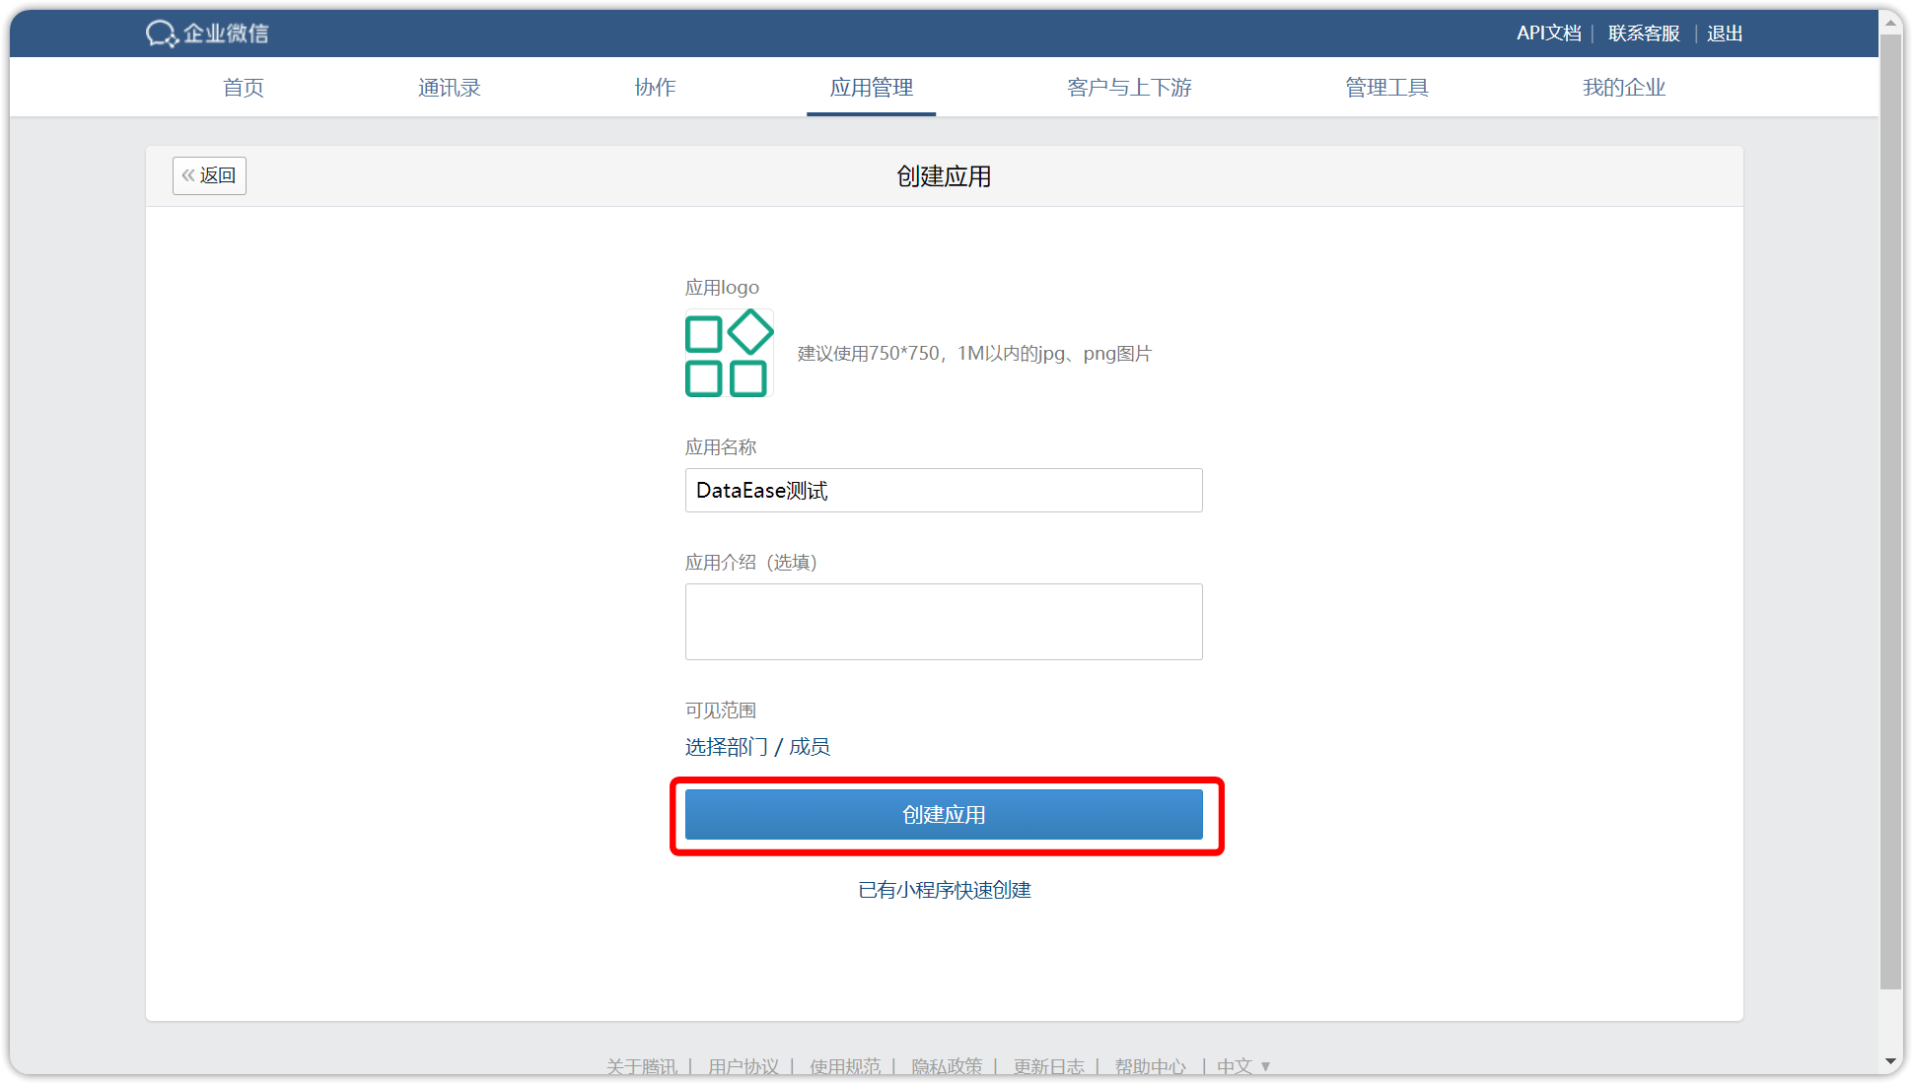Click the 首页 navigation tab
This screenshot has height=1084, width=1913.
pyautogui.click(x=242, y=87)
